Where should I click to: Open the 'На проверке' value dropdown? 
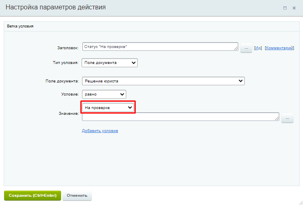108,107
